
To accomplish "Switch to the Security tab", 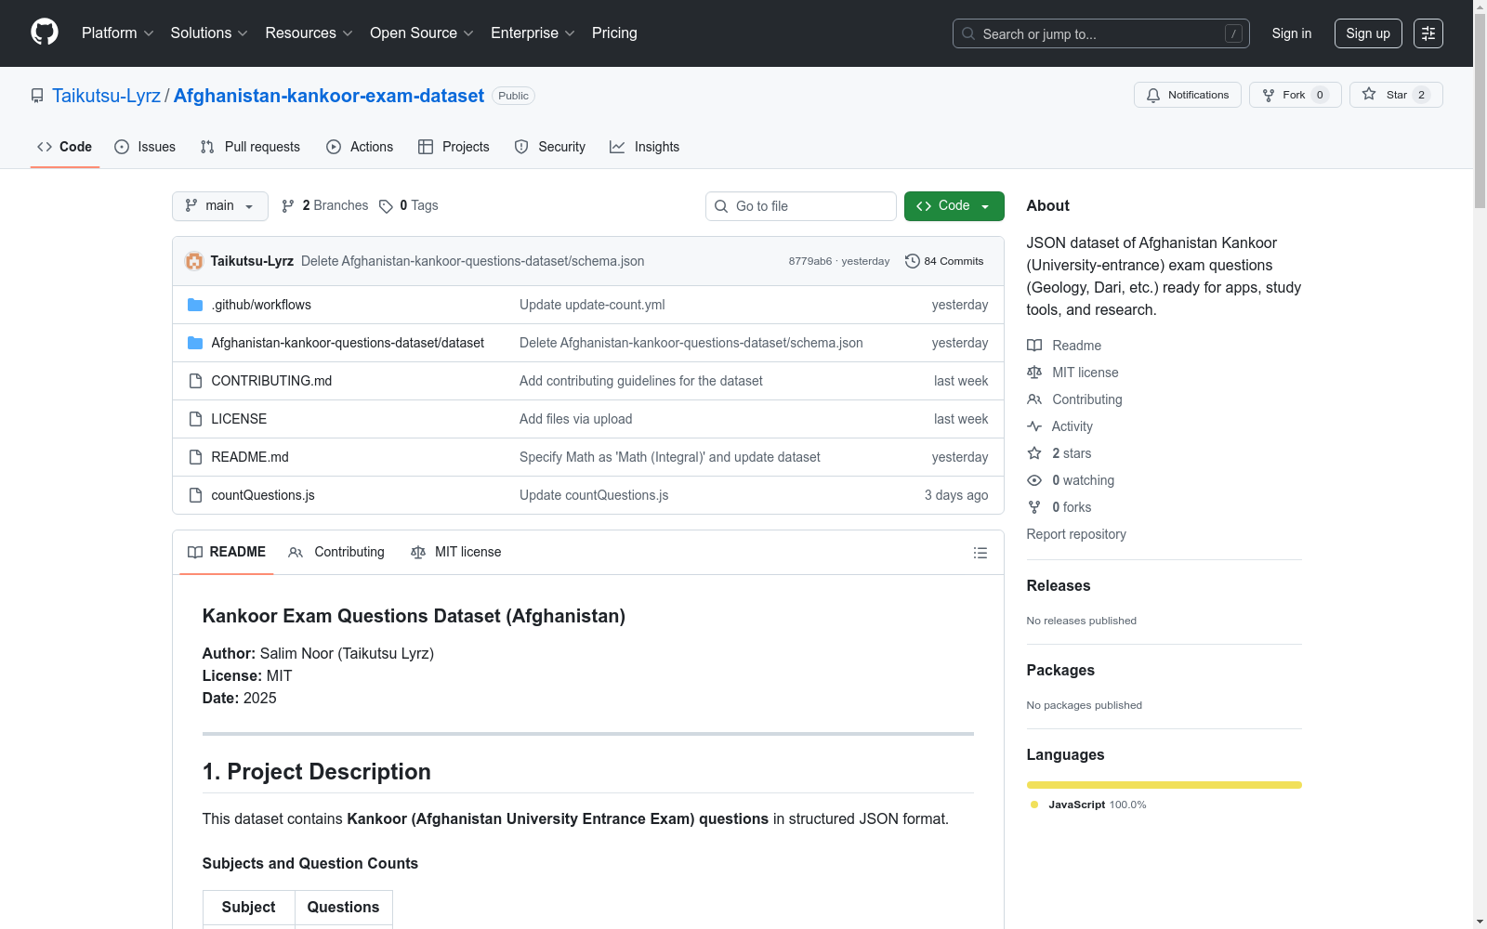I will point(550,147).
